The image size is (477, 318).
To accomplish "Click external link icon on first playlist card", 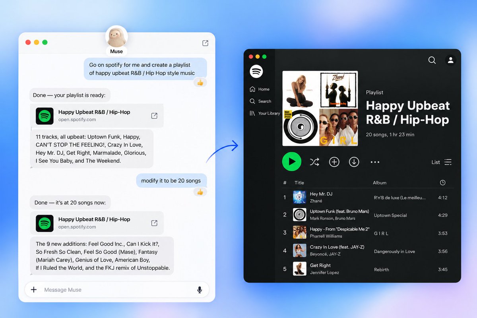I will tap(154, 116).
